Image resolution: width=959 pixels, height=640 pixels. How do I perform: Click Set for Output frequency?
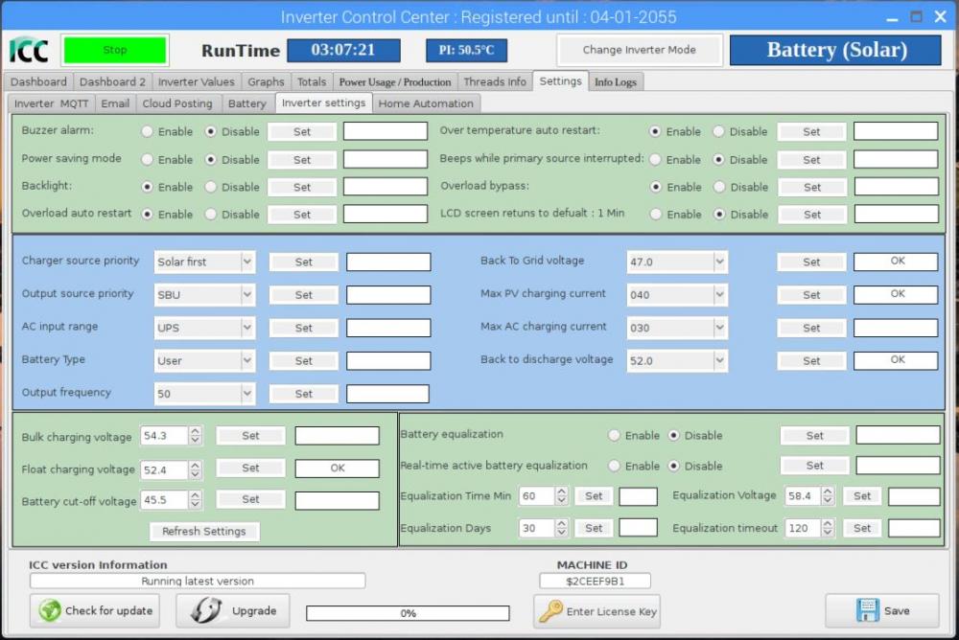(x=304, y=394)
